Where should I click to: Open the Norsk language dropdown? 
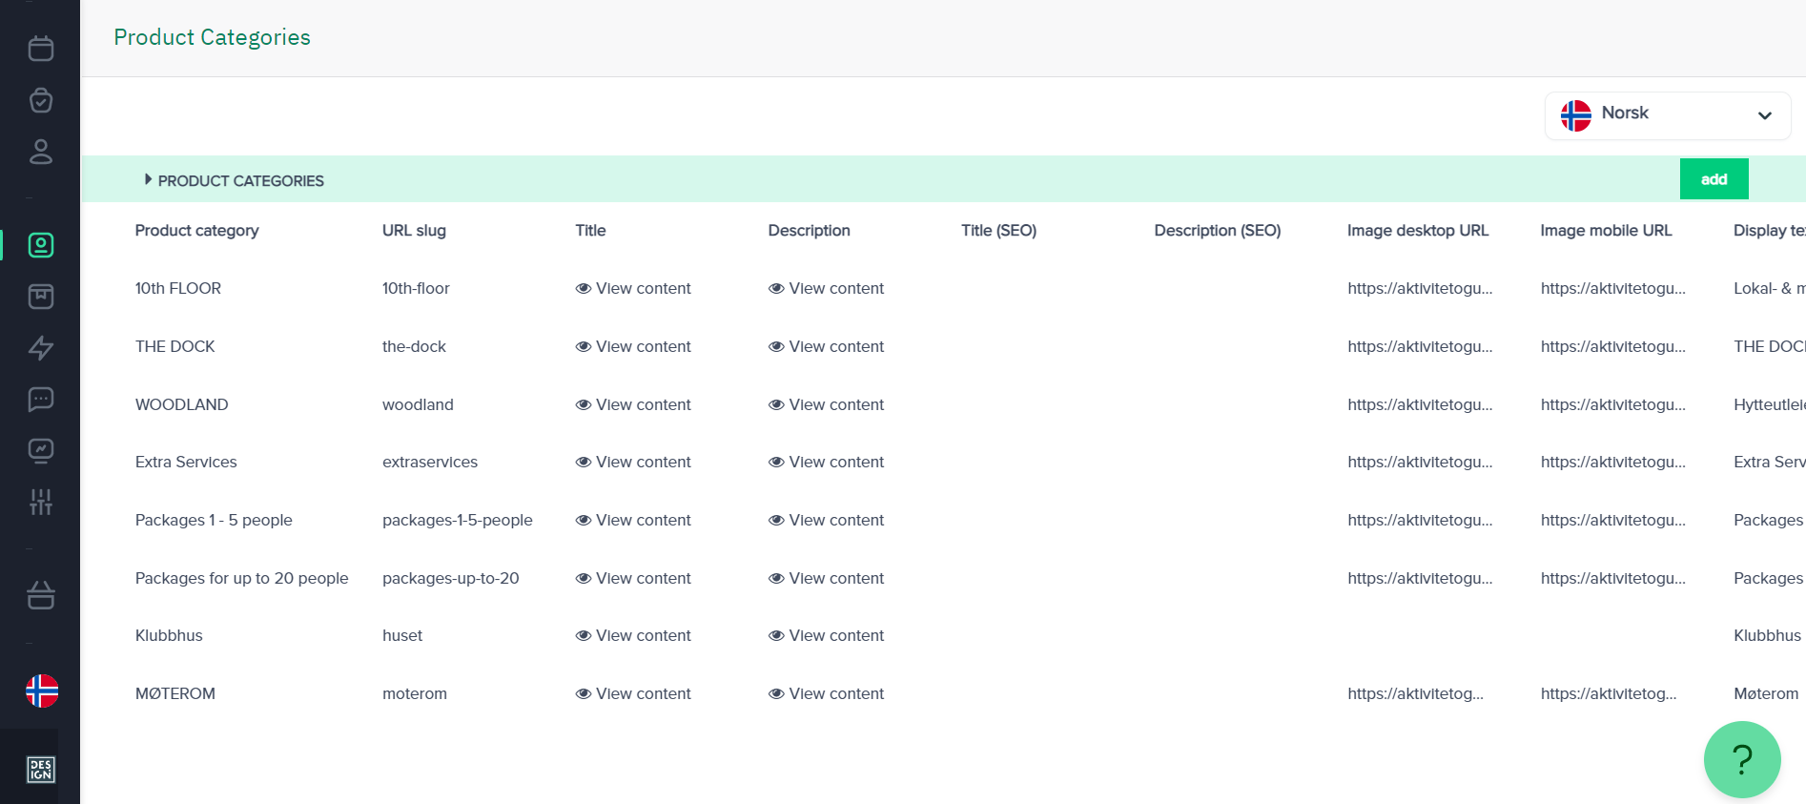click(x=1666, y=114)
